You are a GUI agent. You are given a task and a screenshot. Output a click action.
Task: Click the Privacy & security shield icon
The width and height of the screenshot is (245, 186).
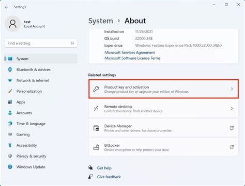(10, 156)
